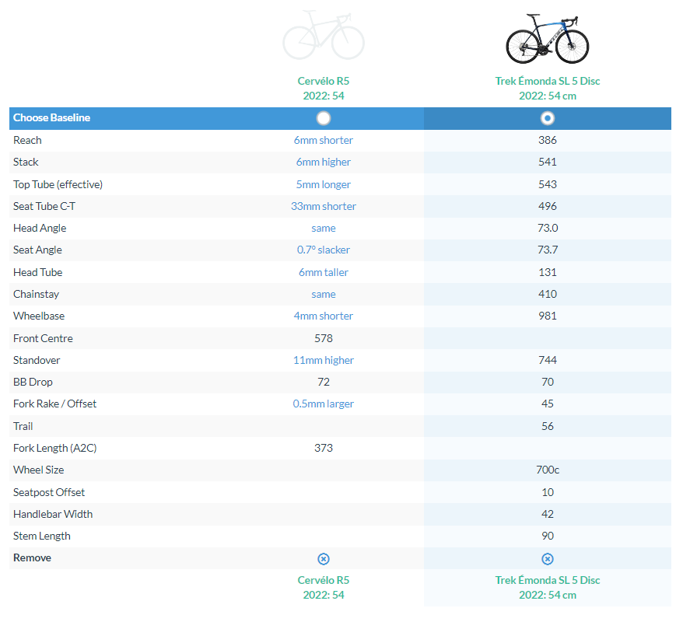Click Trek head angle value 73.0
This screenshot has height=622, width=676.
[547, 228]
